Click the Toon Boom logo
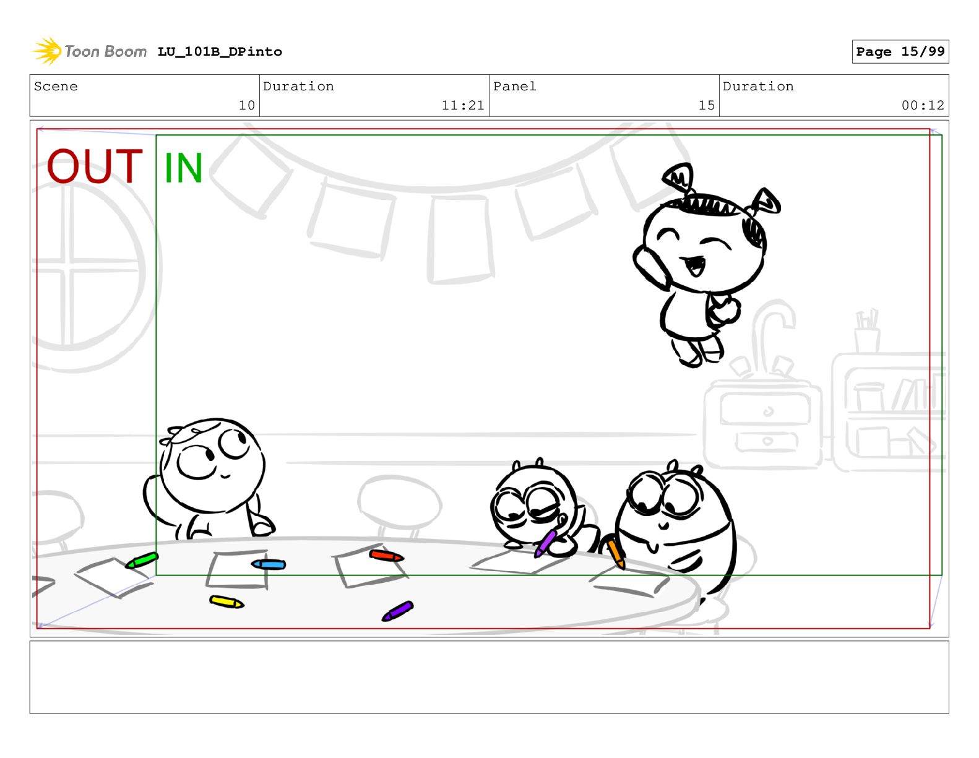The width and height of the screenshot is (979, 758). [x=90, y=51]
